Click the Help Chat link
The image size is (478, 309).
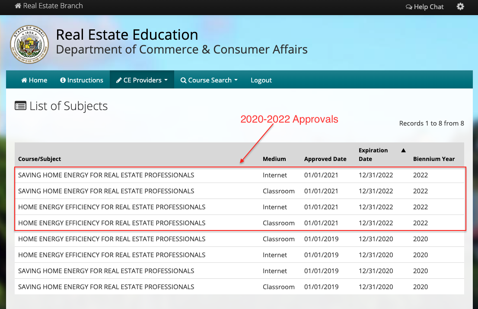pos(429,6)
